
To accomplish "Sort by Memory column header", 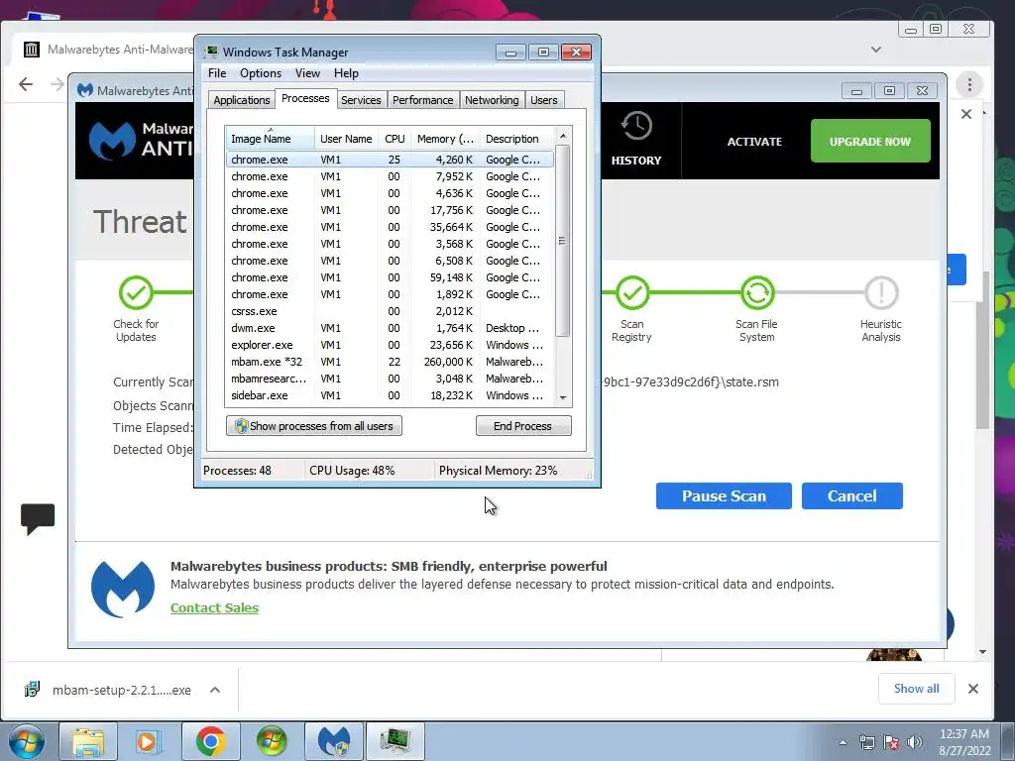I will click(x=445, y=139).
